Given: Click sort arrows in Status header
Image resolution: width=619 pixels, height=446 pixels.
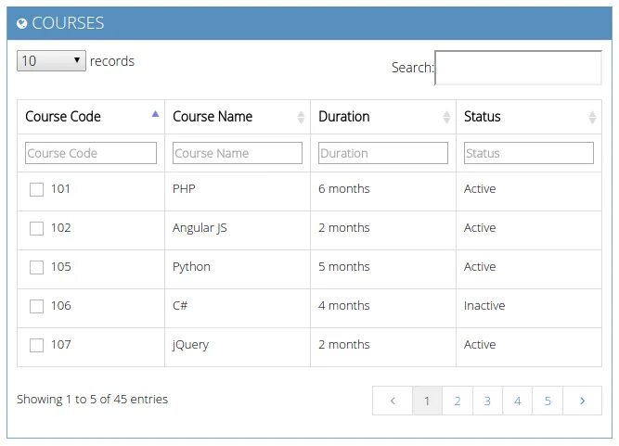Looking at the screenshot, I should 593,117.
